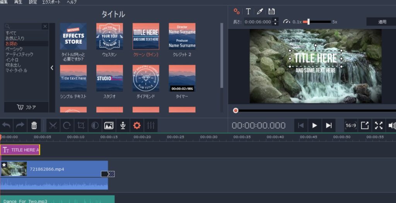This screenshot has height=203, width=396.
Task: Click the 適用 apply button
Action: click(382, 22)
